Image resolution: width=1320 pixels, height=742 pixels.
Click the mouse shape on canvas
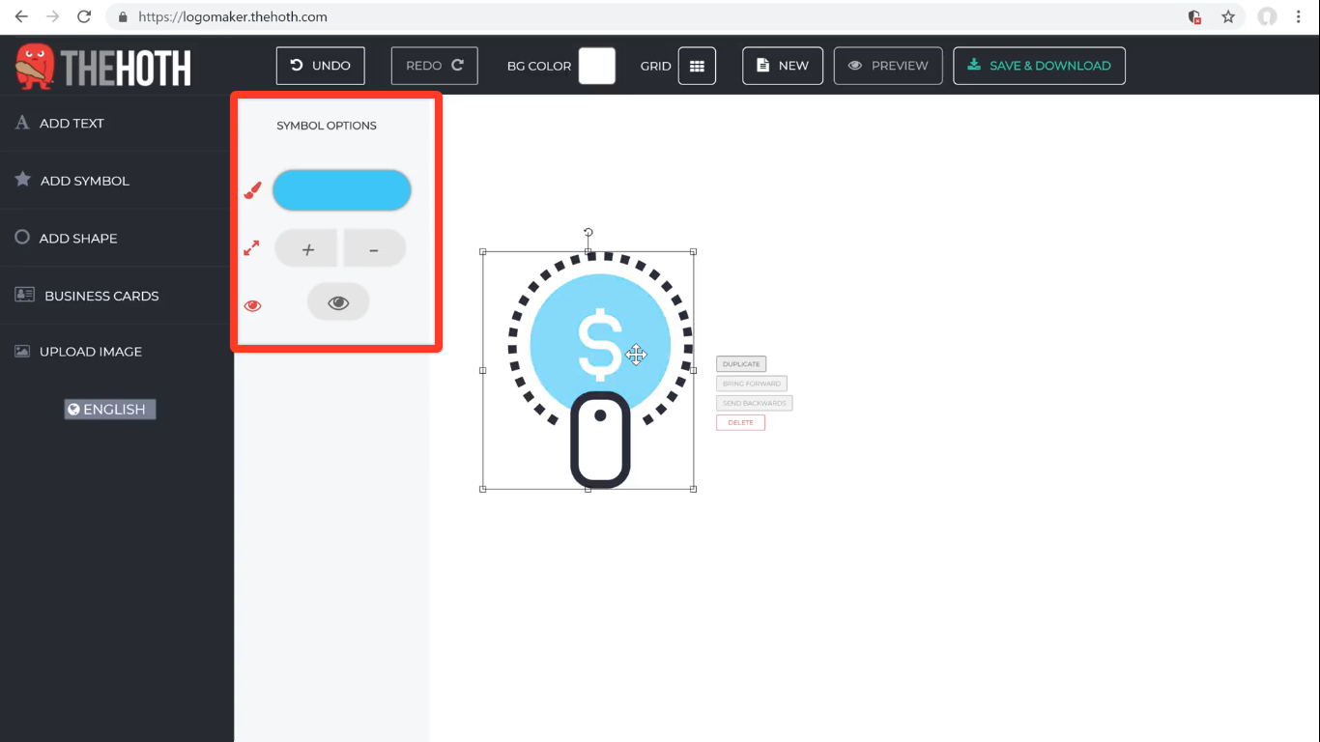click(600, 440)
